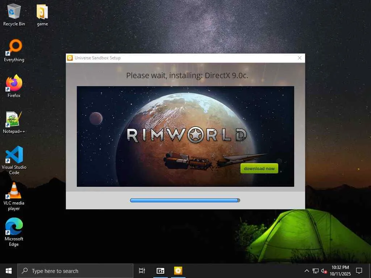Open the Windows Start menu

coord(9,271)
